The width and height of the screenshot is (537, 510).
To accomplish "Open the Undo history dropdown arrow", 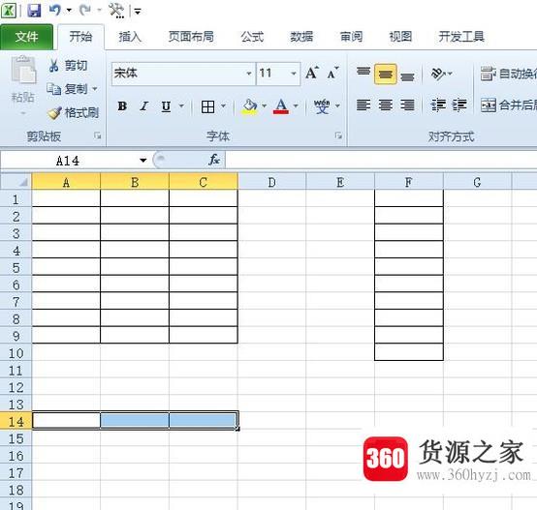I will [69, 11].
